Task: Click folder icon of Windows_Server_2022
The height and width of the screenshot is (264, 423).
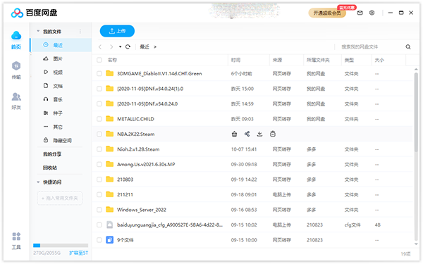Action: (x=109, y=209)
